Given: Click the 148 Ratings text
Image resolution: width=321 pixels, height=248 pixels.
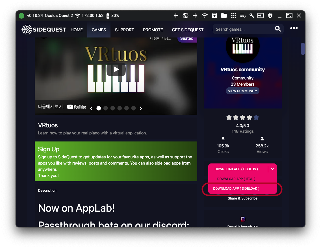Looking at the screenshot, I should (x=243, y=131).
